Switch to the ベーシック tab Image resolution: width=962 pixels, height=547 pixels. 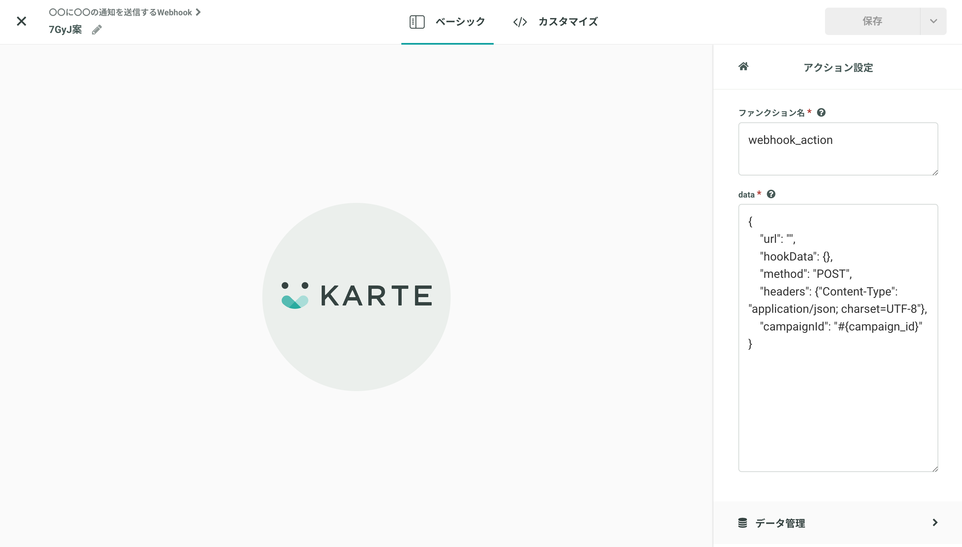click(x=447, y=22)
